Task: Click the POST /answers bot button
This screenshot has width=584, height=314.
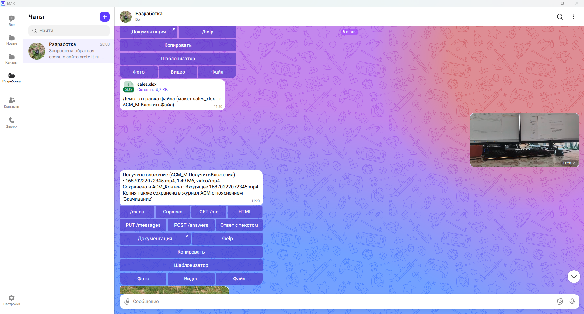Action: point(191,225)
